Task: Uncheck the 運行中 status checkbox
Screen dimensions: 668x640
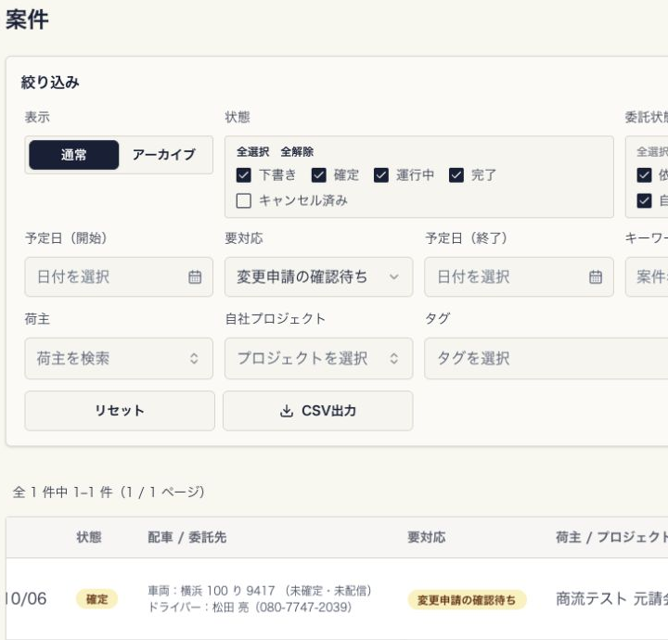Action: click(x=381, y=175)
